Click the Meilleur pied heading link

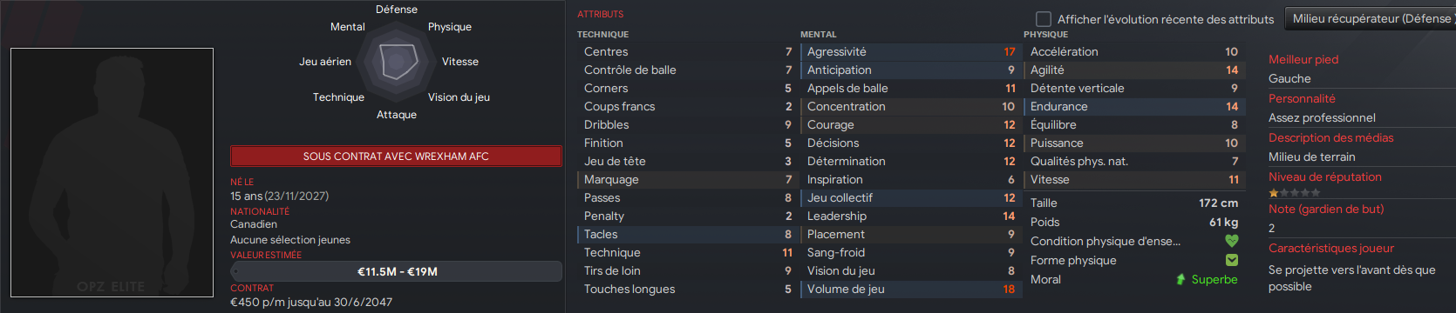coord(1303,59)
